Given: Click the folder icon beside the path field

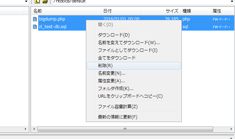Looking at the screenshot, I should pos(44,2).
